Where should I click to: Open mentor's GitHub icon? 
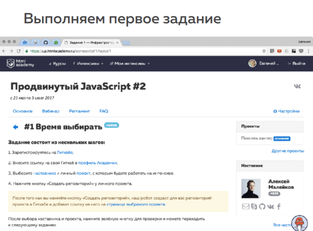click(262, 207)
